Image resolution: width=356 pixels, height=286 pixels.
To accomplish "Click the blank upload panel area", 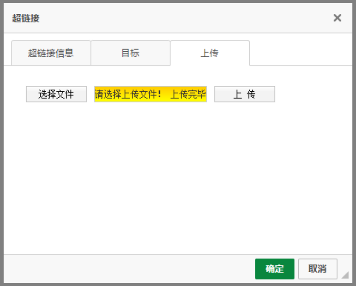I will (x=179, y=179).
